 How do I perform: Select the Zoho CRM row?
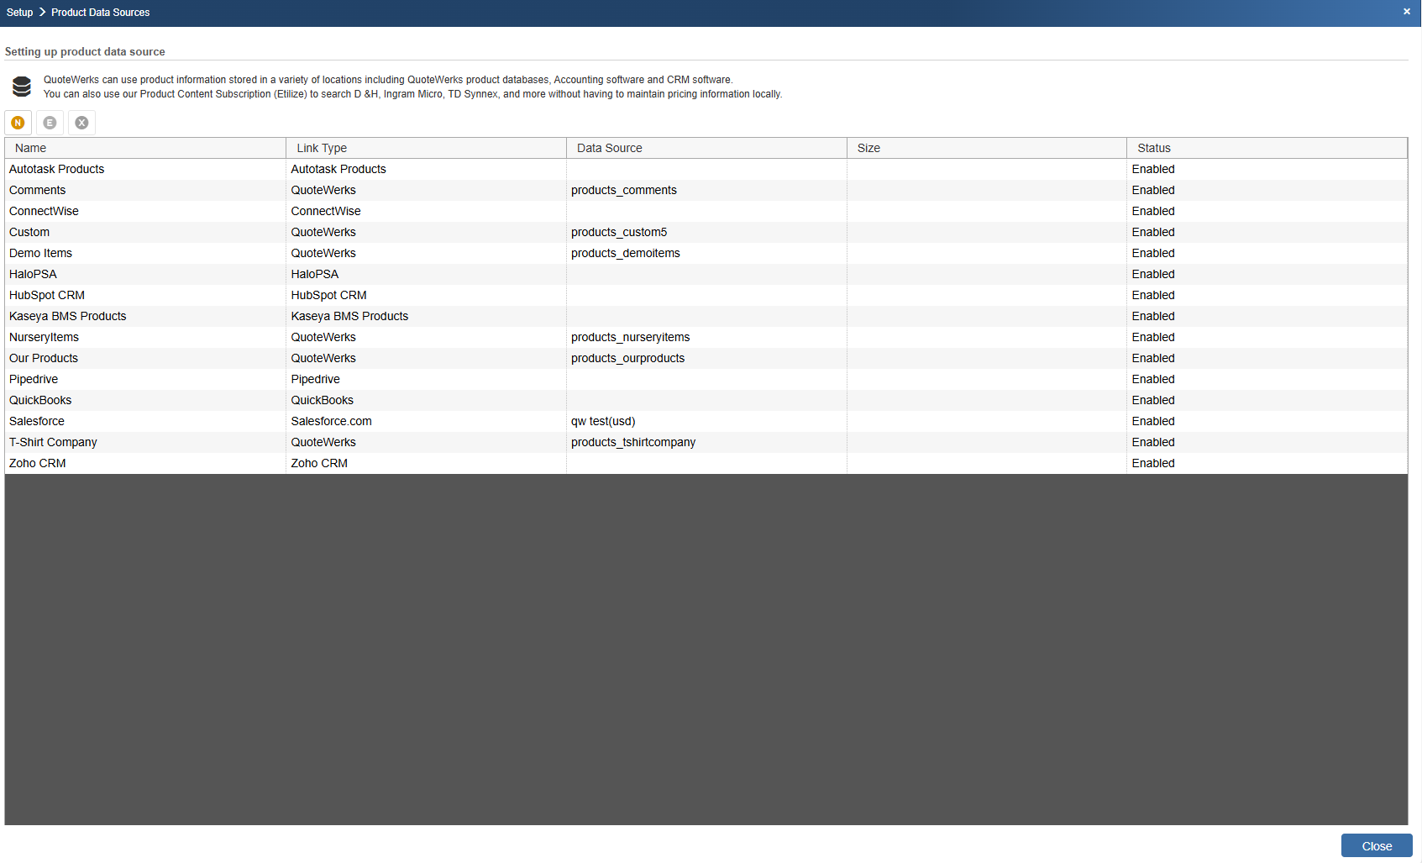coord(706,463)
